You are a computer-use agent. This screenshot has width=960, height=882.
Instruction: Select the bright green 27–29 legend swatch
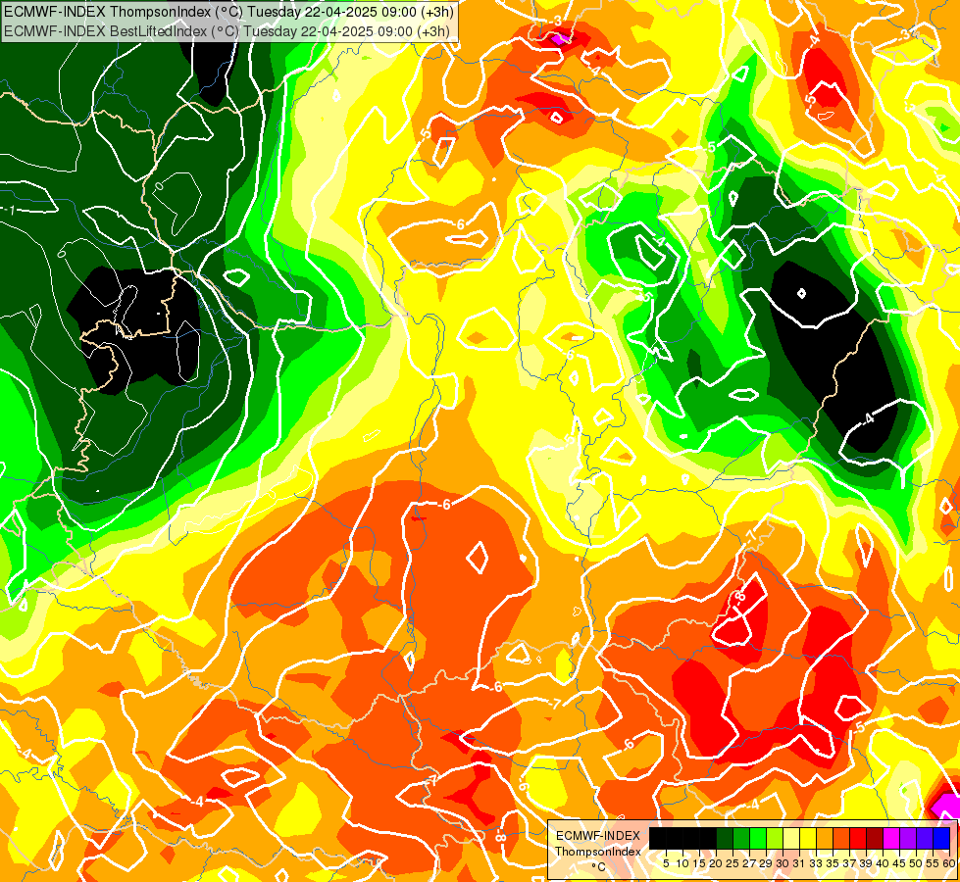click(x=758, y=839)
